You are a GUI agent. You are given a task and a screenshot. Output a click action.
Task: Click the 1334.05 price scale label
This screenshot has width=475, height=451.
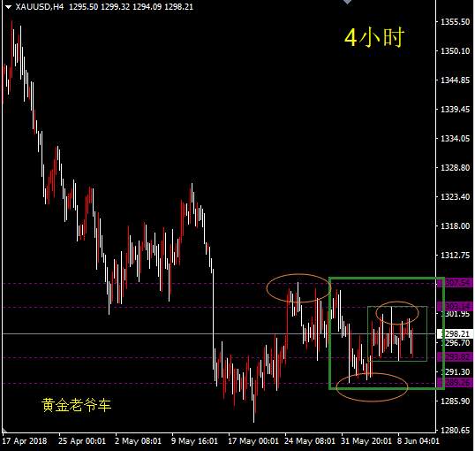(x=455, y=139)
